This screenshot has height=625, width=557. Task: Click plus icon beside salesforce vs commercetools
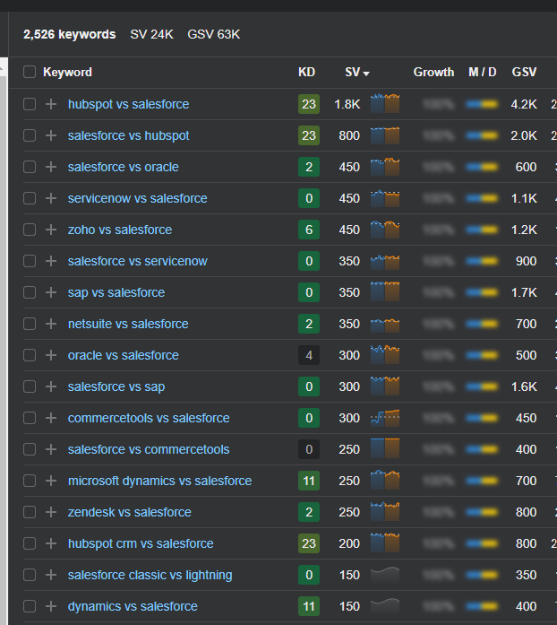(x=51, y=449)
